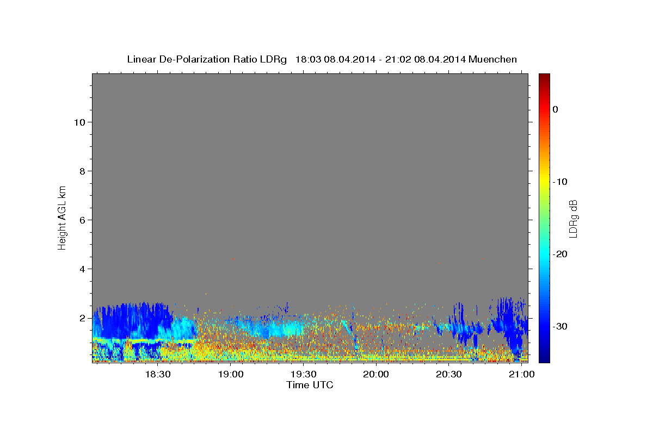Click the height tick label 8
The width and height of the screenshot is (653, 435).
pyautogui.click(x=81, y=171)
